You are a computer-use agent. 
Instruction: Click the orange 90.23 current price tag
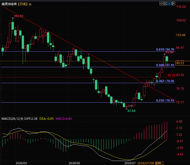(183, 63)
